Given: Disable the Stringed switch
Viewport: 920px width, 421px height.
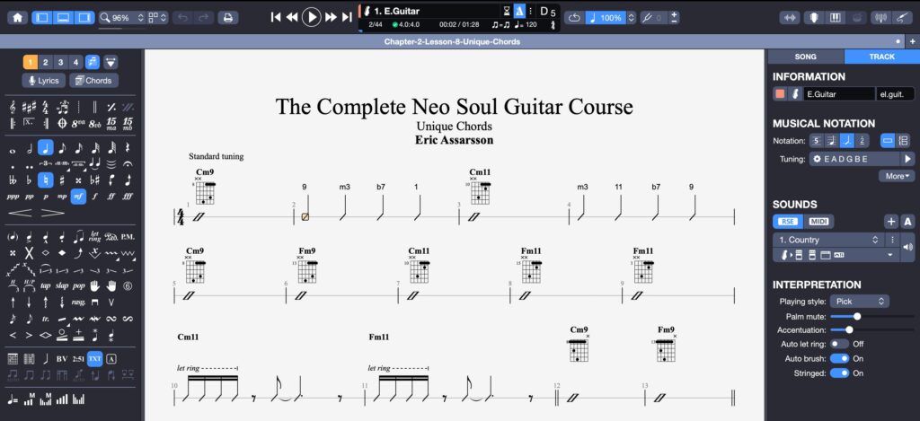Looking at the screenshot, I should 839,373.
